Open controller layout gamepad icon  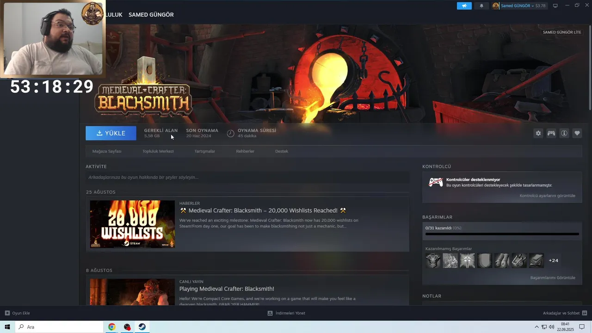coord(551,133)
